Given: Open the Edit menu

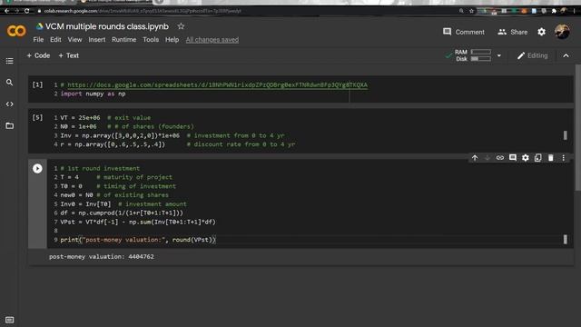Looking at the screenshot, I should coord(55,40).
